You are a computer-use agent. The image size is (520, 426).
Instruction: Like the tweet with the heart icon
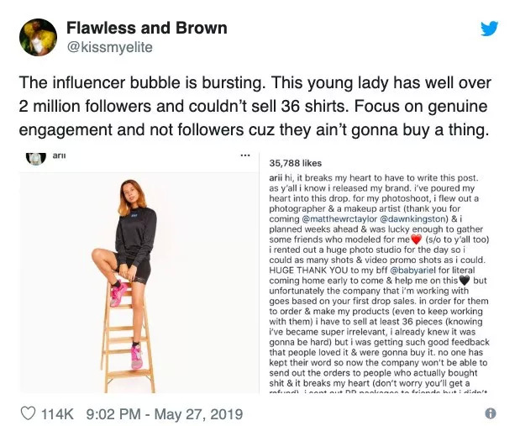29,413
